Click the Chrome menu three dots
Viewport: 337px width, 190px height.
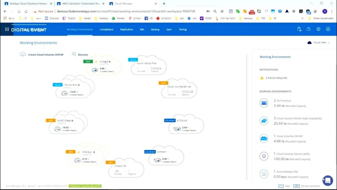click(x=332, y=11)
